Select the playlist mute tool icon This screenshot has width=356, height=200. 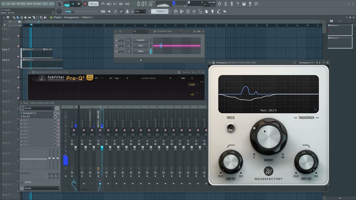coord(26,17)
